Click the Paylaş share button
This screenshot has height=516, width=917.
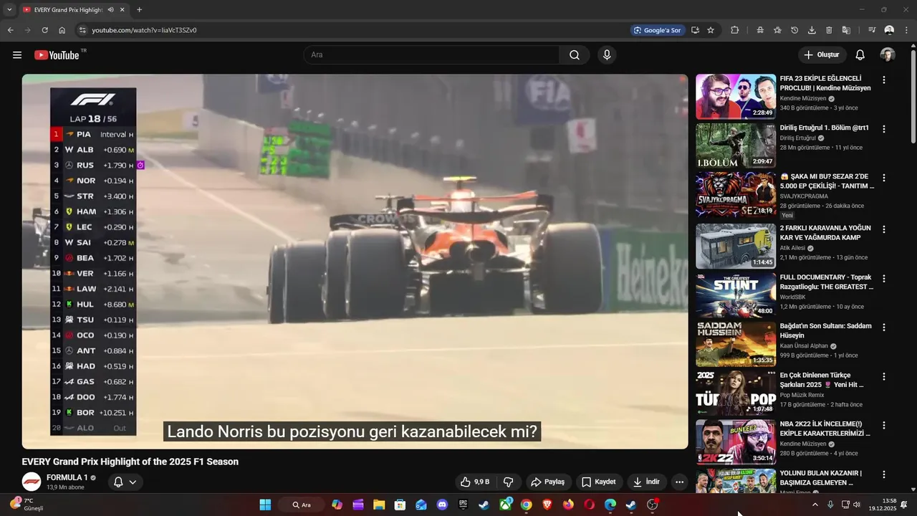[547, 482]
